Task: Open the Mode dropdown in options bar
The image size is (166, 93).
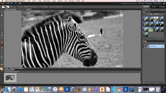Action: [28, 7]
